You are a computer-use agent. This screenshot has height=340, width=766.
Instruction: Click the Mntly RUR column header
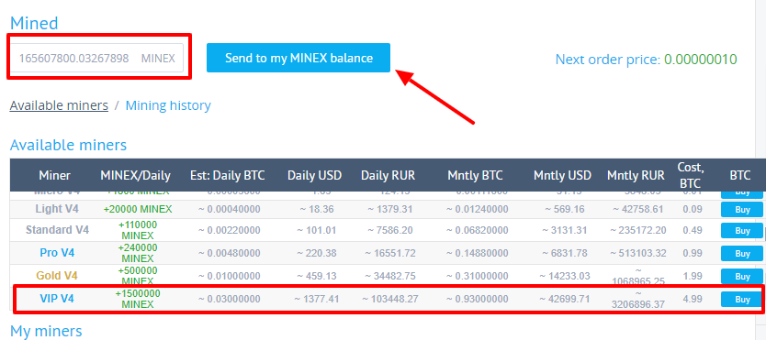(636, 175)
